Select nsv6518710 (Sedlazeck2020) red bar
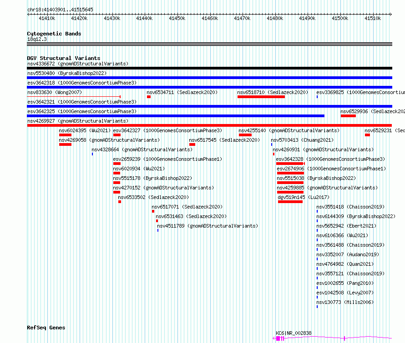Viewport: 405px width, 343px height. coord(261,97)
